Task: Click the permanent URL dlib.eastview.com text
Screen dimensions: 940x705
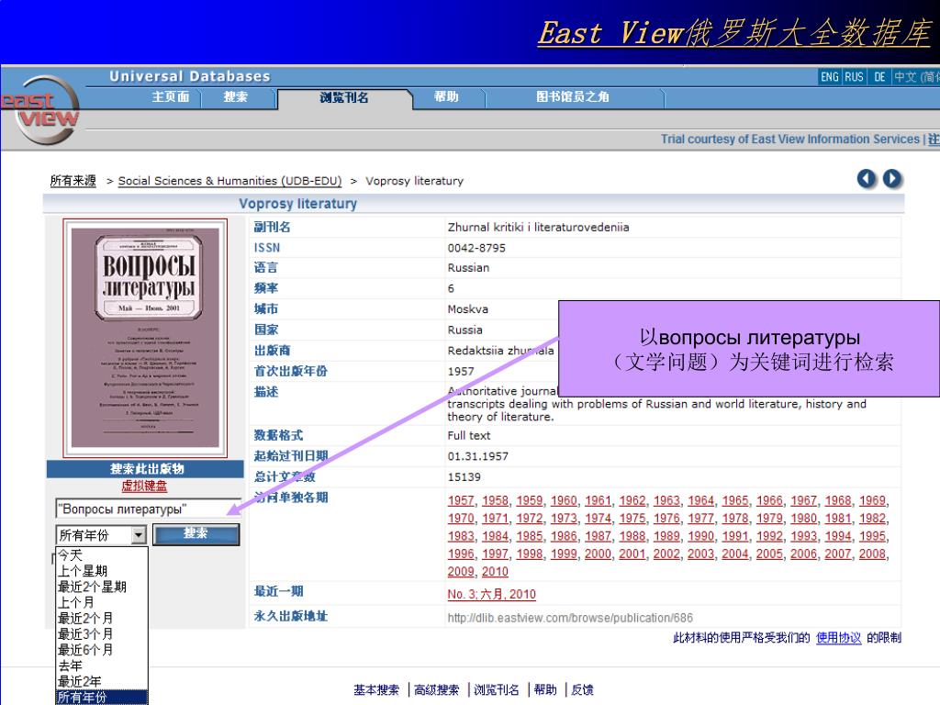Action: click(x=570, y=618)
